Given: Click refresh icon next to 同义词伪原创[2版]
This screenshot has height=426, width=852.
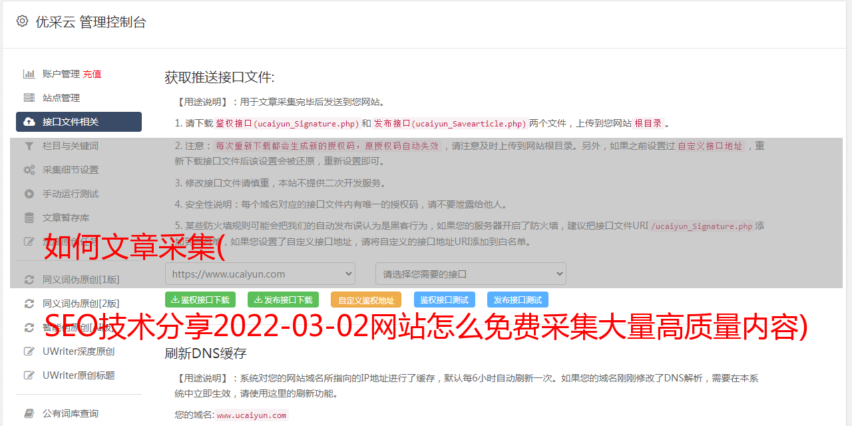Looking at the screenshot, I should [x=29, y=304].
